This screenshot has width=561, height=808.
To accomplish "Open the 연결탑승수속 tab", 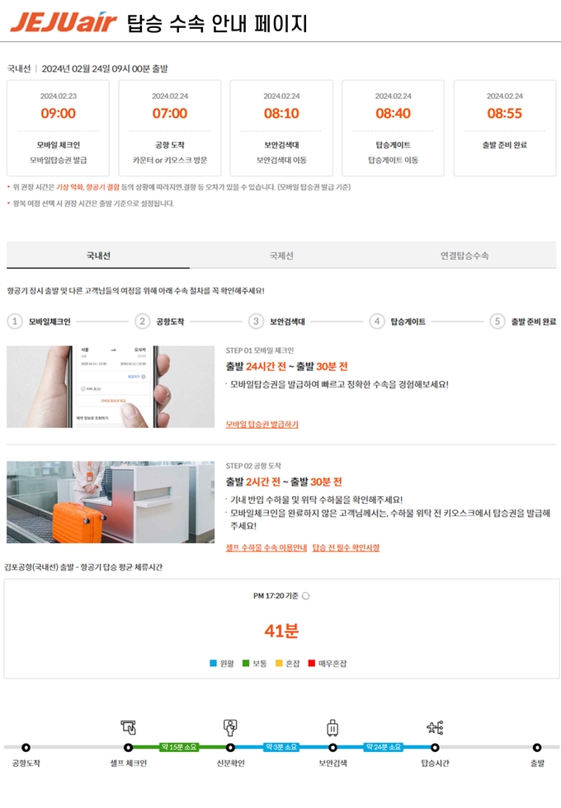I will click(x=464, y=255).
